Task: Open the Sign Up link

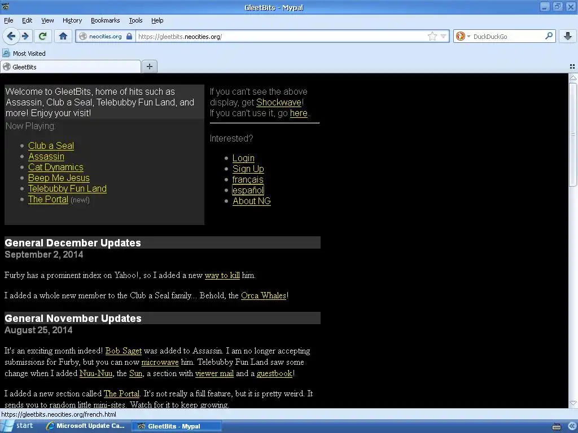Action: (248, 169)
